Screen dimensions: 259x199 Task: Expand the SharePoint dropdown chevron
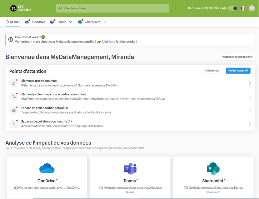pos(105,22)
